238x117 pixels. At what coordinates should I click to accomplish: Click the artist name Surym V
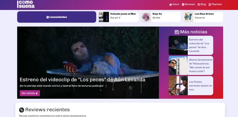coord(115,18)
